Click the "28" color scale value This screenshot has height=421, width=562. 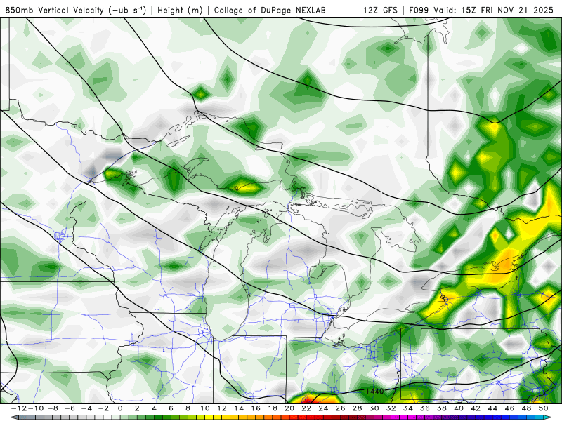pos(357,408)
